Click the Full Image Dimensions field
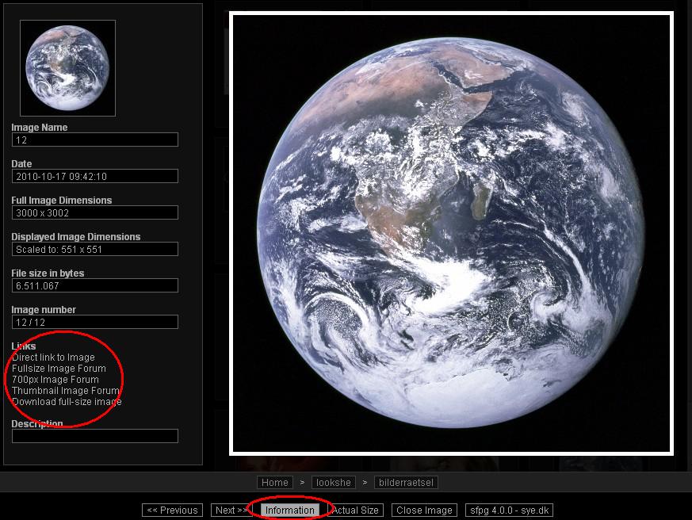The image size is (692, 520). tap(95, 212)
